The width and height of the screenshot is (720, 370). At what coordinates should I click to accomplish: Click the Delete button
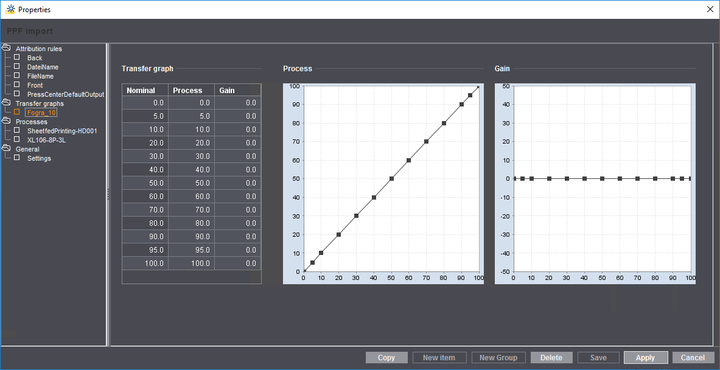[551, 358]
